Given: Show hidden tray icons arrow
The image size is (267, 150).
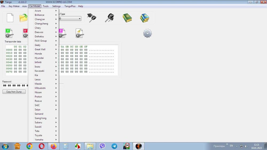Looking at the screenshot, I should pos(237,146).
